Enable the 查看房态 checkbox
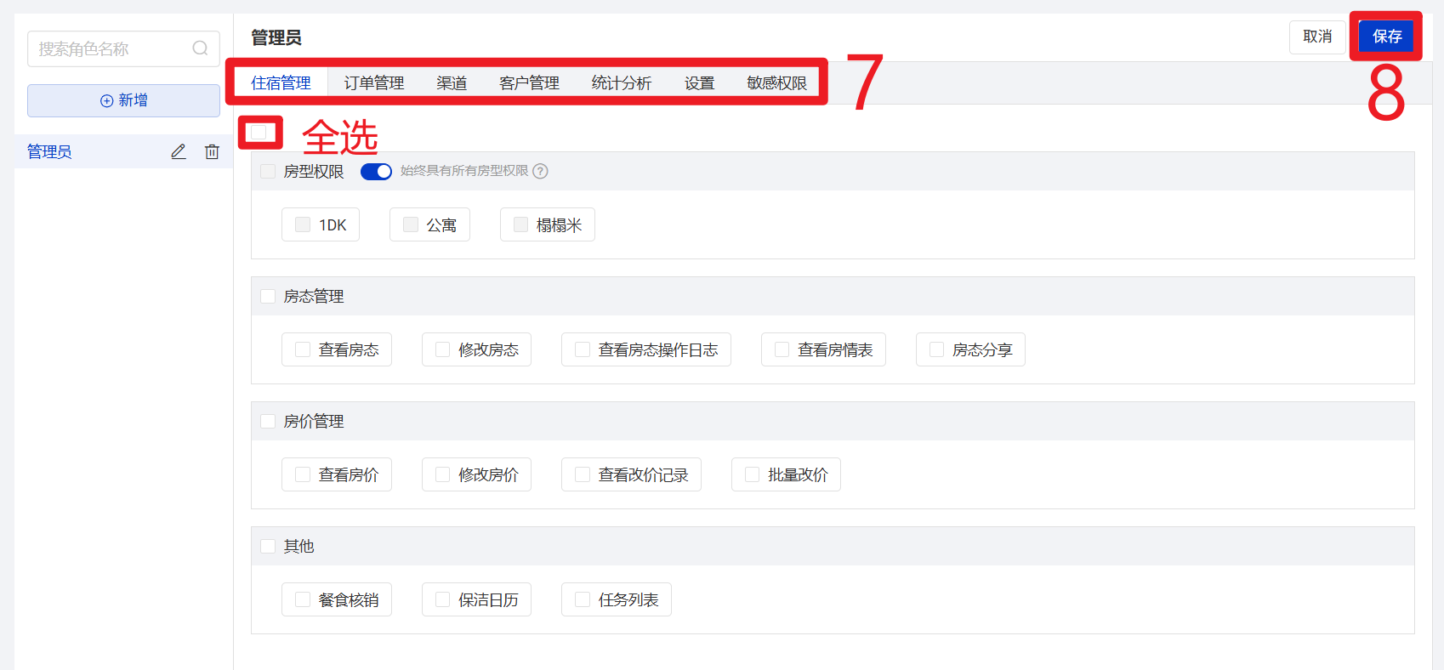This screenshot has width=1444, height=670. (x=303, y=349)
